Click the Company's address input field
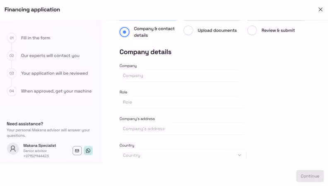This screenshot has width=328, height=186. 182,129
